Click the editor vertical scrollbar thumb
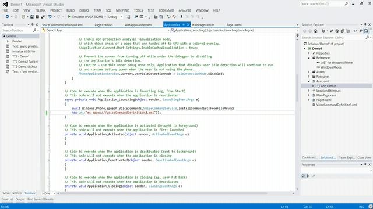The height and width of the screenshot is (209, 373). tap(297, 88)
